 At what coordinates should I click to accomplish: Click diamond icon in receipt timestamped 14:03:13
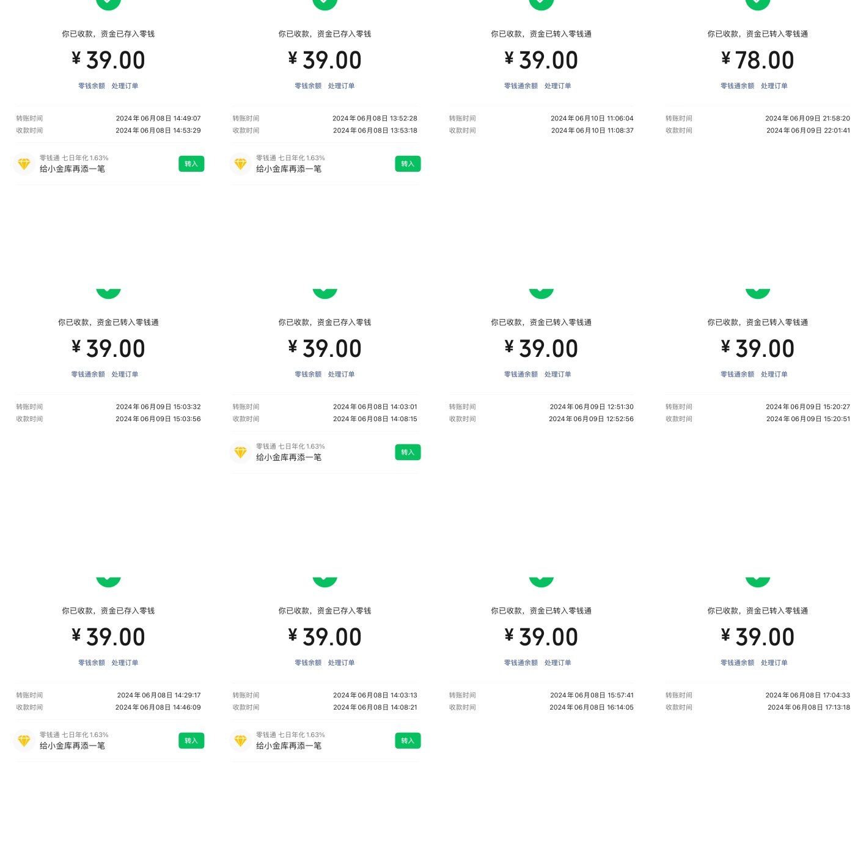coord(240,741)
